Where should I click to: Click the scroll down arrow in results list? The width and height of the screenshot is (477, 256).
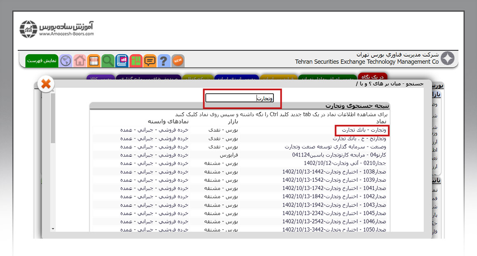(53, 228)
